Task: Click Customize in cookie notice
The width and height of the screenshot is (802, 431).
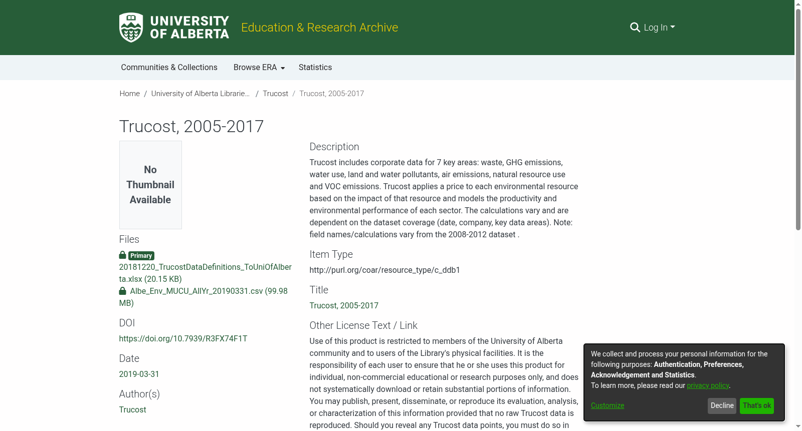Action: [608, 405]
